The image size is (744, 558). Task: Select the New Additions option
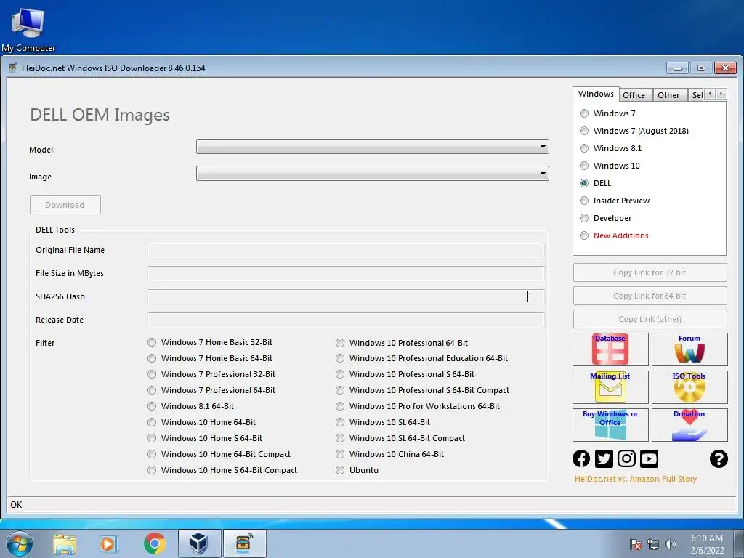(614, 235)
